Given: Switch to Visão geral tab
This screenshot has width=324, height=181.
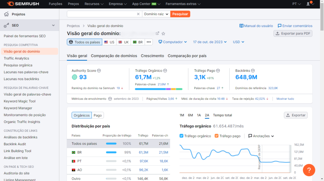Looking at the screenshot, I should pyautogui.click(x=77, y=56).
